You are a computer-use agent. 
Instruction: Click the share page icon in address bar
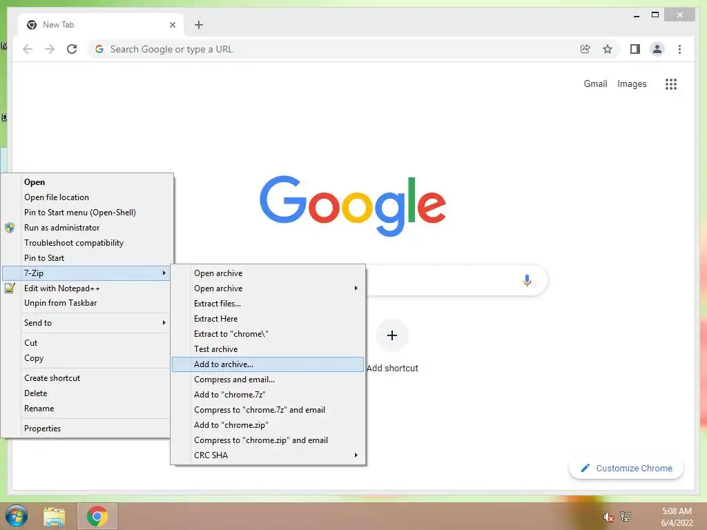585,49
